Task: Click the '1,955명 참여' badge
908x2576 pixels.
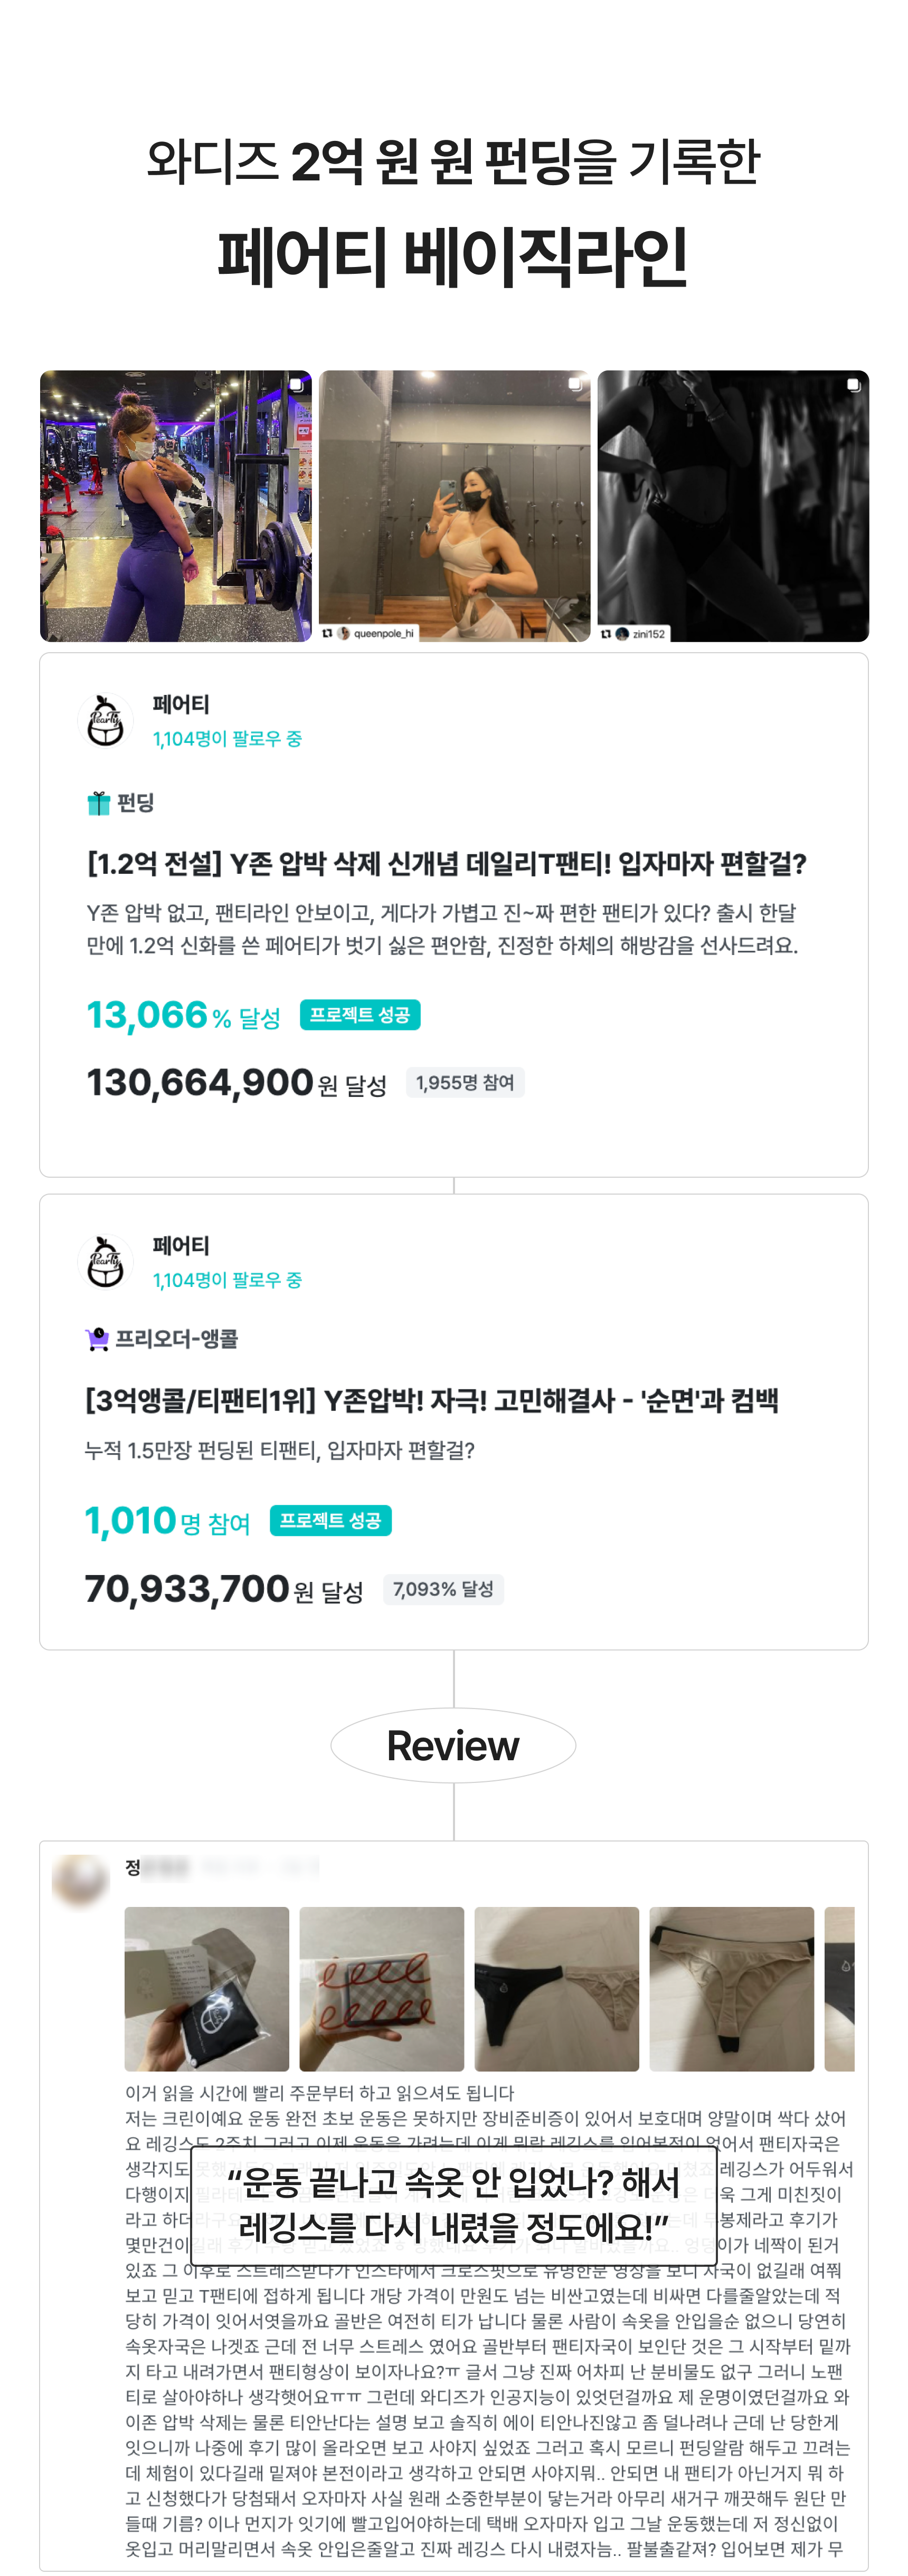Action: (465, 1082)
